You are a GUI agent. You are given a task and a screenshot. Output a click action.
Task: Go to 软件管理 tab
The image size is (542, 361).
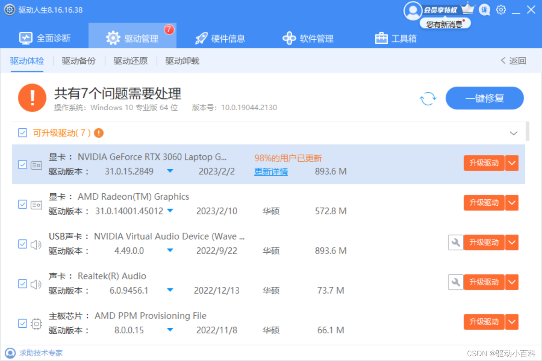click(308, 38)
